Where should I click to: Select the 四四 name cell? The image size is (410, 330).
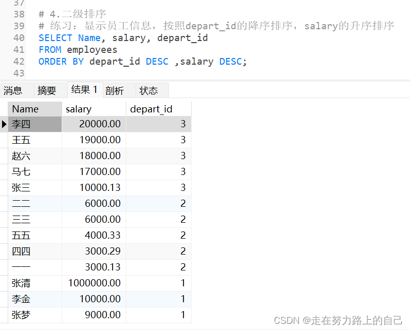tap(35, 251)
